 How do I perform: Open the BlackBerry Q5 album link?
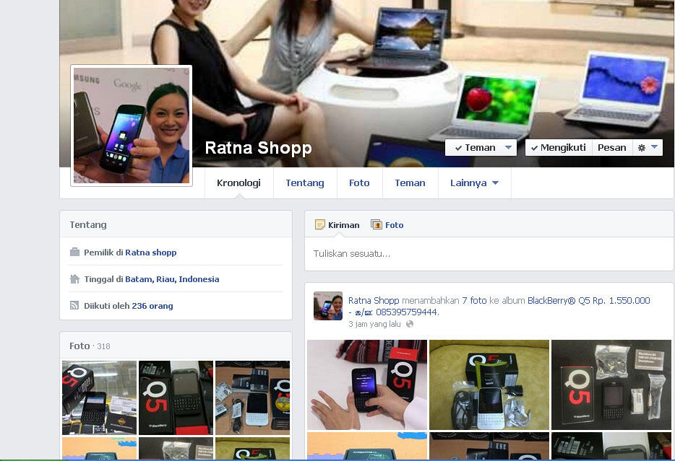(x=499, y=307)
